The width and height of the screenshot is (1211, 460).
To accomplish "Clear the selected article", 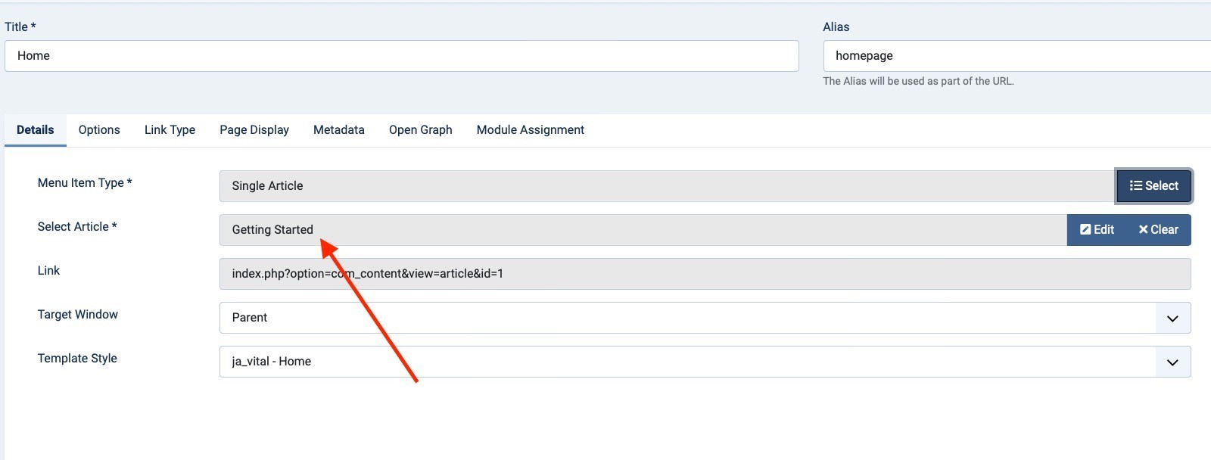I will click(1159, 230).
